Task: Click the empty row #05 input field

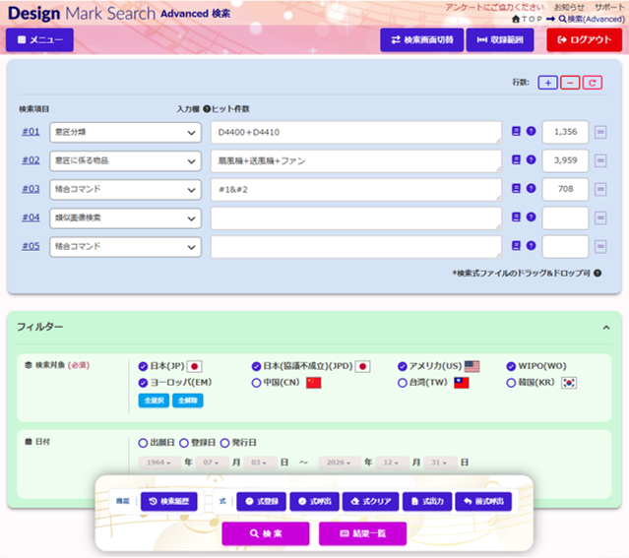Action: [356, 247]
